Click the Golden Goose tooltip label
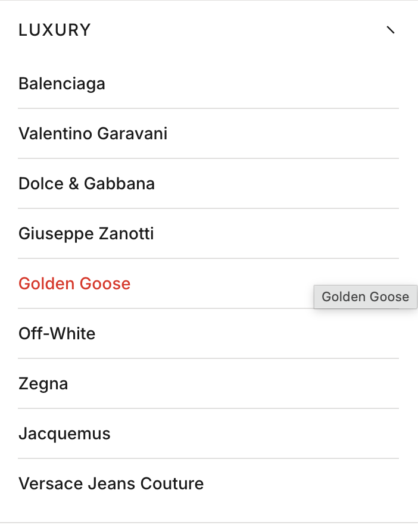 [x=365, y=297]
